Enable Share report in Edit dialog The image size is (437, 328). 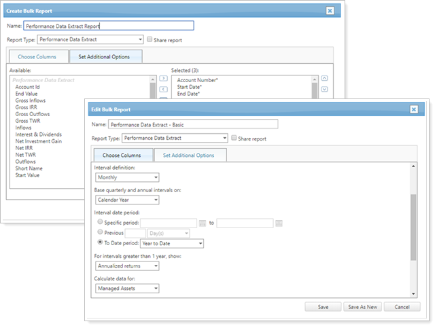point(234,138)
